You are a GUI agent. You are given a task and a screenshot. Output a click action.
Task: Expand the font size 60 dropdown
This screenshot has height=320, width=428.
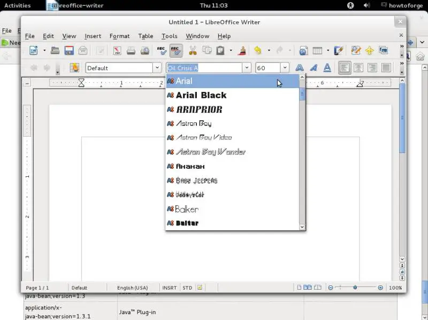tap(285, 68)
